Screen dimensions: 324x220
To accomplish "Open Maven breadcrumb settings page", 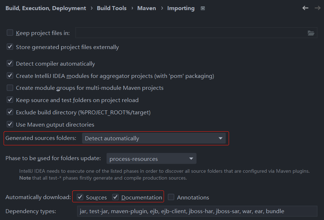I will tap(147, 8).
